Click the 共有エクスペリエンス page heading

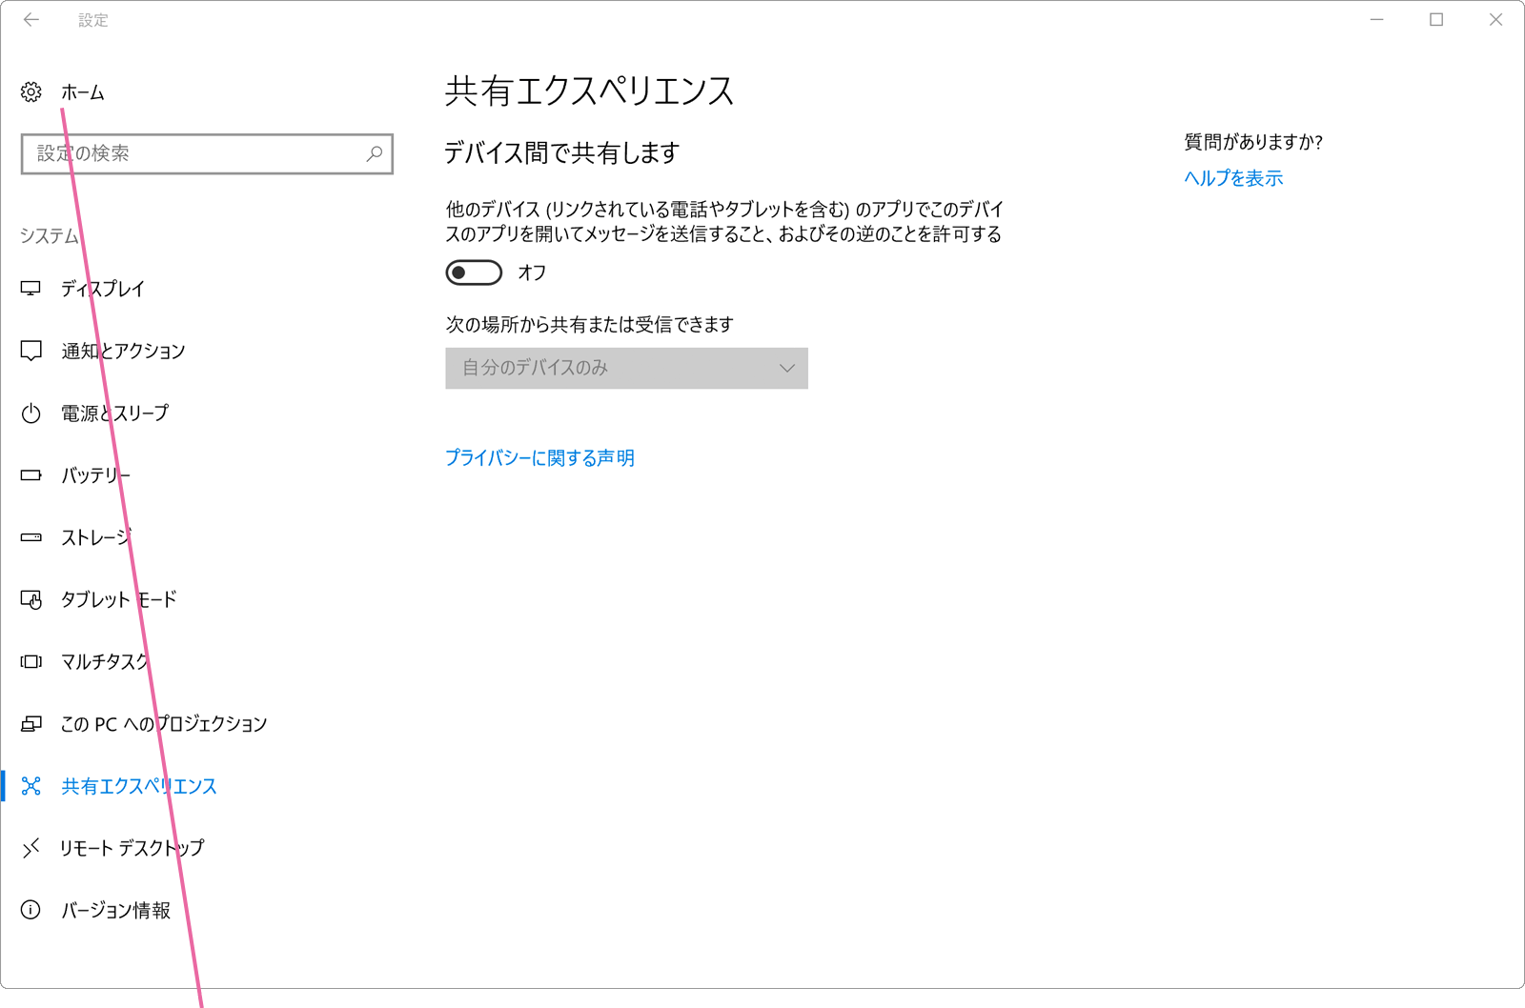[590, 91]
